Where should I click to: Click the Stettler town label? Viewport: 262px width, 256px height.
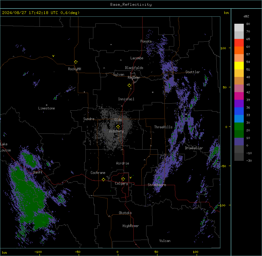(x=193, y=72)
